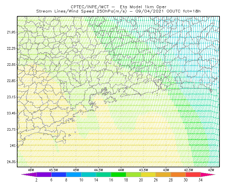Viewport: 237px width, 183px height.
Task: Click the 23.1S latitude axis label
Action: [x=11, y=97]
